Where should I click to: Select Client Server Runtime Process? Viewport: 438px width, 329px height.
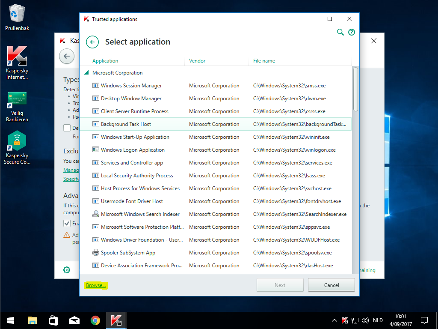216,111
